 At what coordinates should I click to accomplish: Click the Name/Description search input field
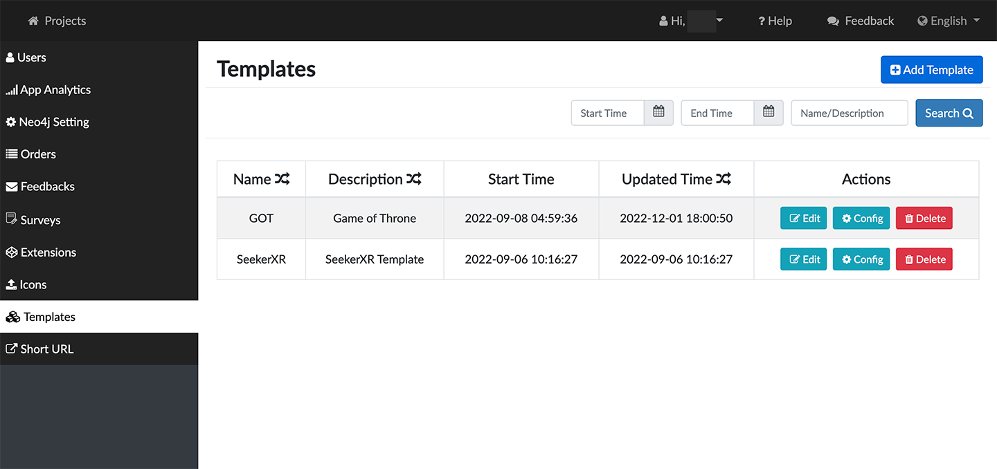pyautogui.click(x=849, y=112)
